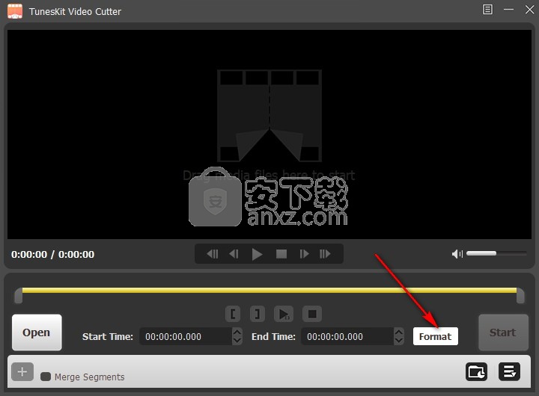Click the 0:00:00 / 0:00:00 time display

tap(52, 254)
